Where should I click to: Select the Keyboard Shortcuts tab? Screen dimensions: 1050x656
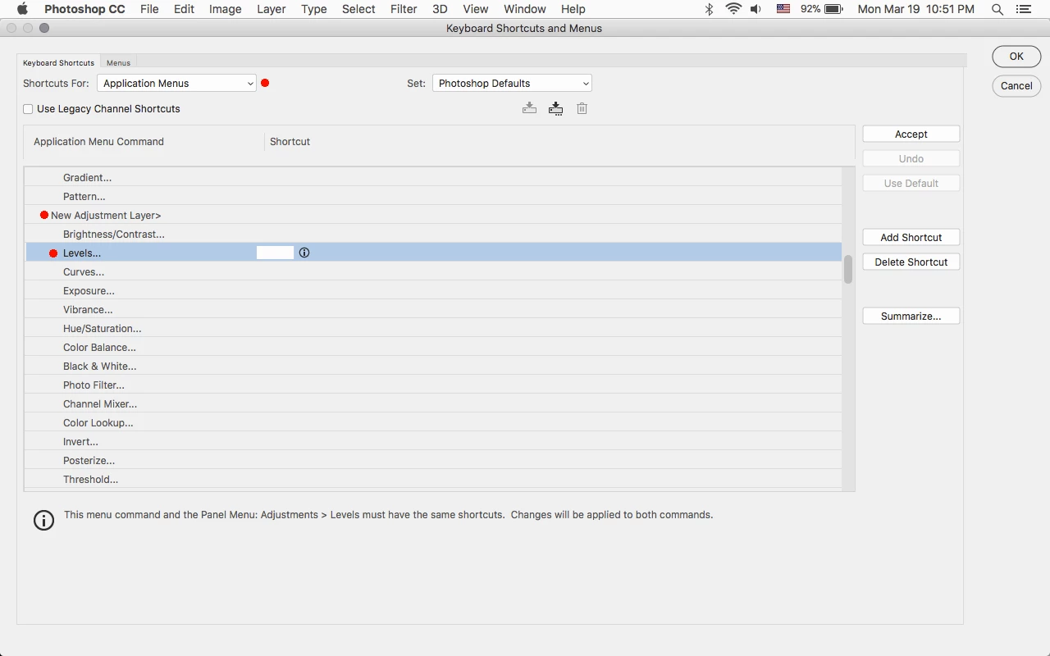point(58,62)
